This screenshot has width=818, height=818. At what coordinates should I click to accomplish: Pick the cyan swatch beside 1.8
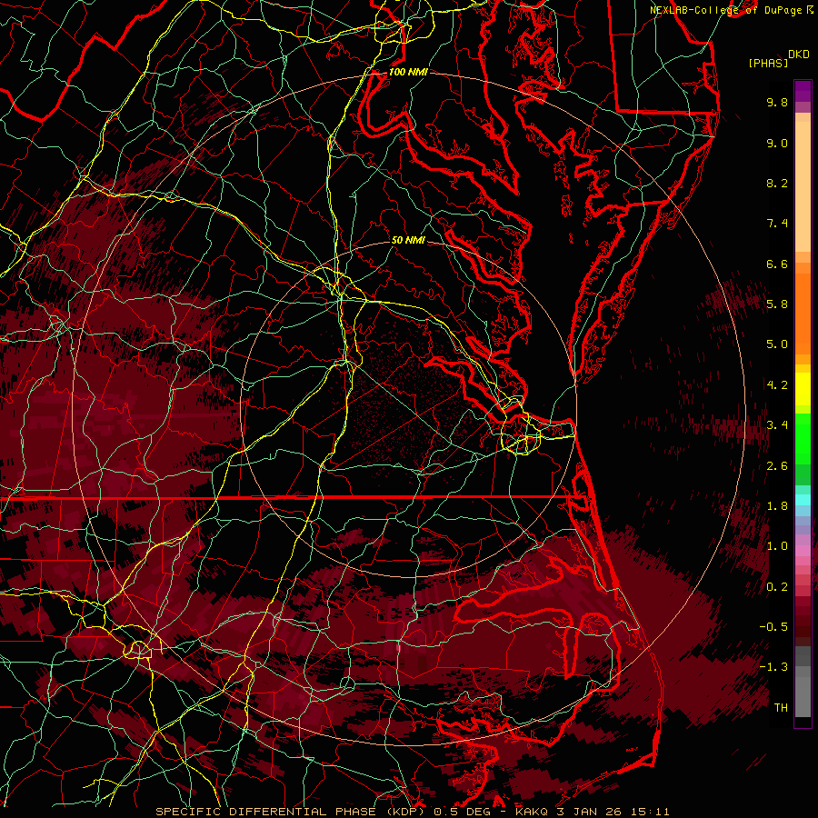[x=803, y=500]
